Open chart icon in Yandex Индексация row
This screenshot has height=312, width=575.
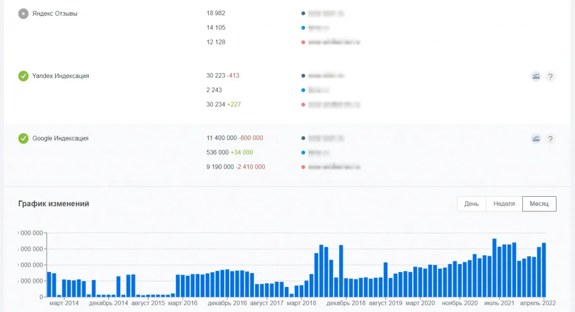pos(536,76)
